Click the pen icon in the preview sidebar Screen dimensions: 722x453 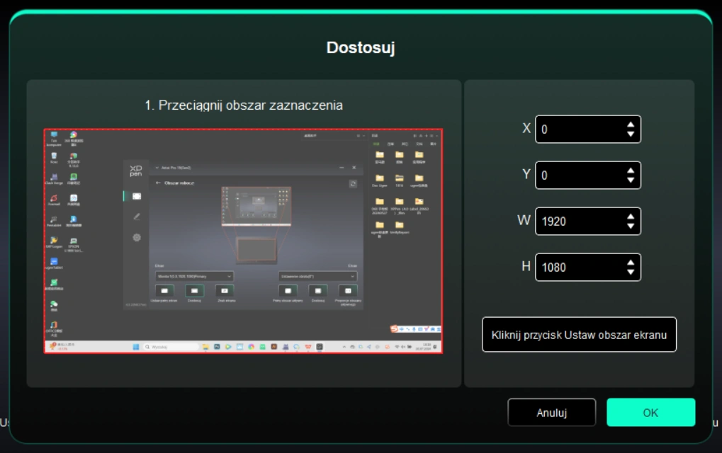click(137, 216)
